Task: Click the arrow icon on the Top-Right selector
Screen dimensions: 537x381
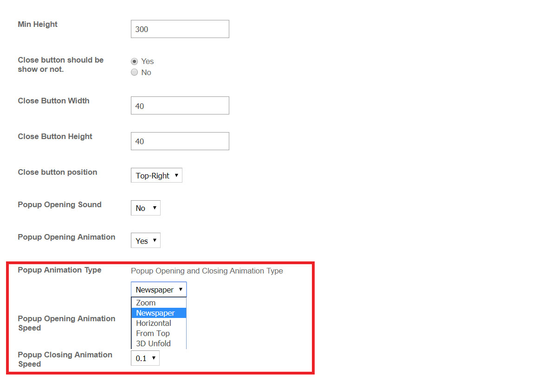Action: (x=177, y=175)
